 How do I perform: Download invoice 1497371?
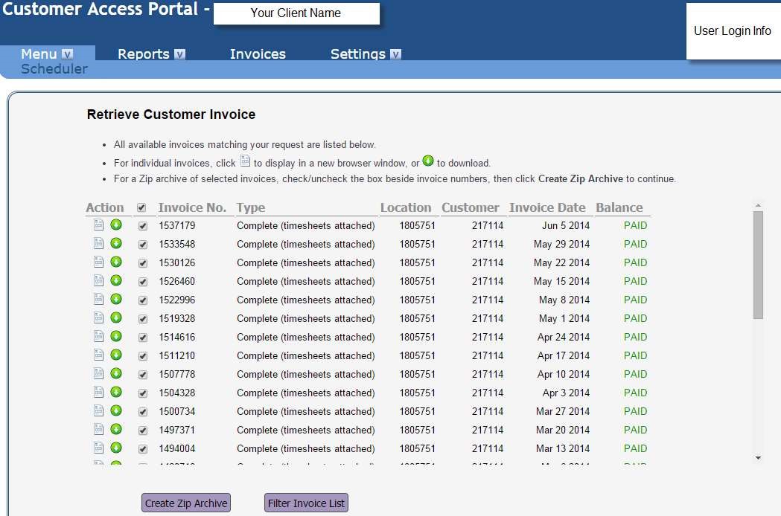coord(116,429)
